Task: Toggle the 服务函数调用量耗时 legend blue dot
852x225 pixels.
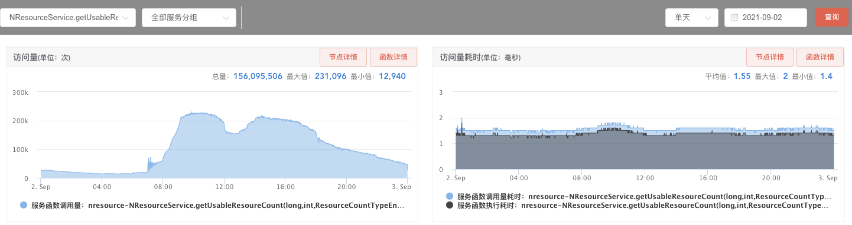Action: (x=450, y=196)
